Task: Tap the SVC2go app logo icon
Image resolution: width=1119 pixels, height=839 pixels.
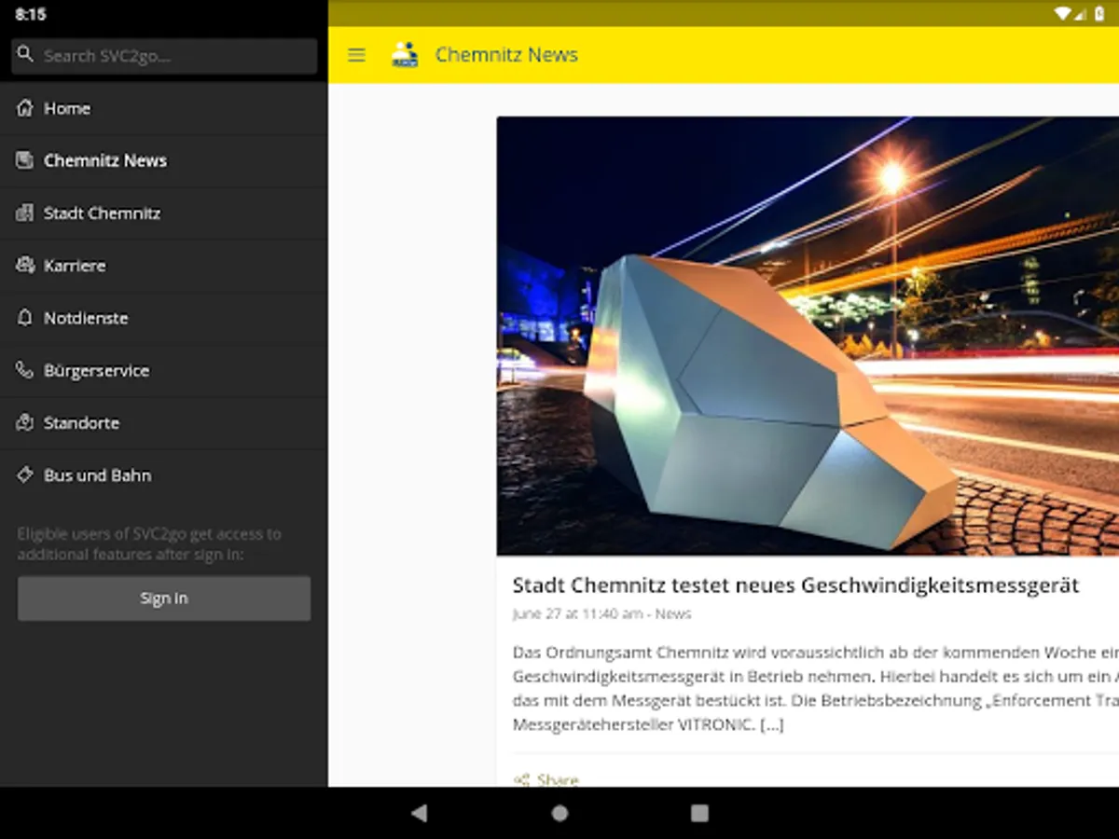Action: tap(405, 55)
